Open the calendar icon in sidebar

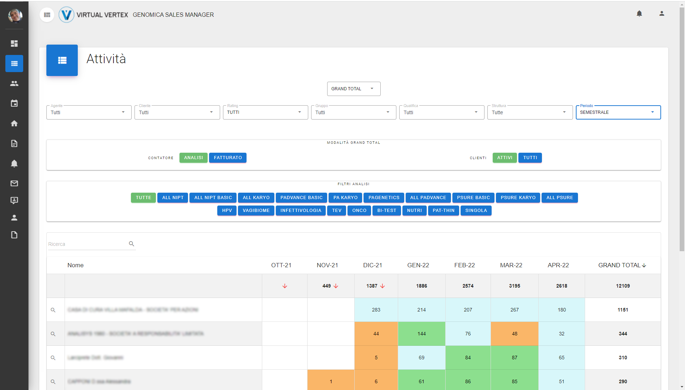14,103
